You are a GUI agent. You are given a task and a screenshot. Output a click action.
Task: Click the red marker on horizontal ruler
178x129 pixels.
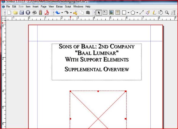tap(71, 18)
